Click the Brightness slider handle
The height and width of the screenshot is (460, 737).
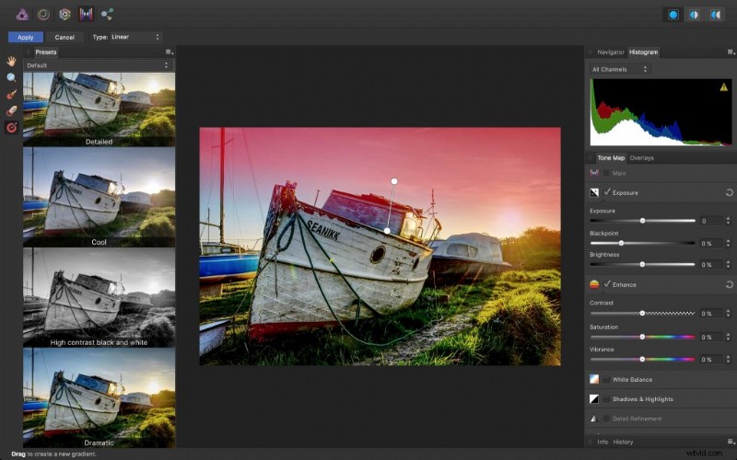point(642,265)
